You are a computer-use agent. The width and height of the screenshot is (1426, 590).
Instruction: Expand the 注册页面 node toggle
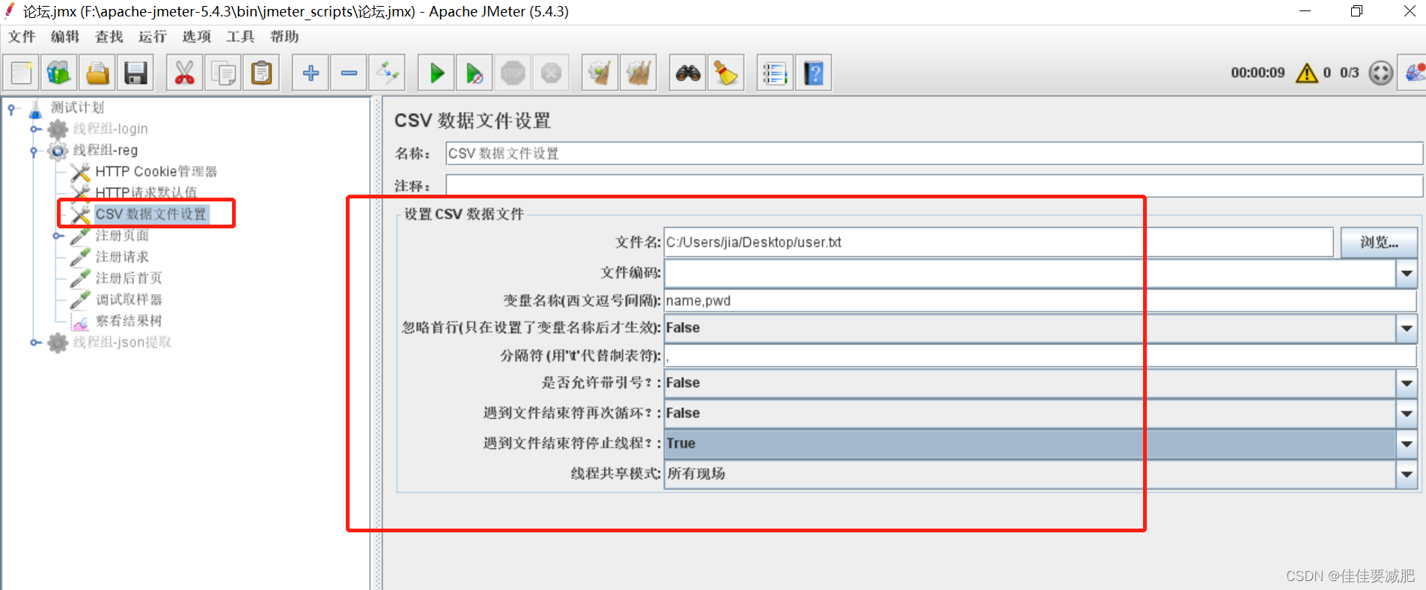point(58,236)
